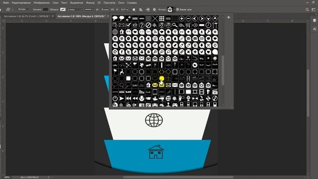Select the circled minus custom shape
318x179 pixels.
click(188, 19)
